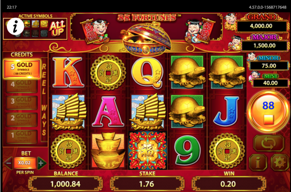Pick the 2 Gold Symbols credits option
Viewport: 291px width, 192px height.
pos(22,120)
